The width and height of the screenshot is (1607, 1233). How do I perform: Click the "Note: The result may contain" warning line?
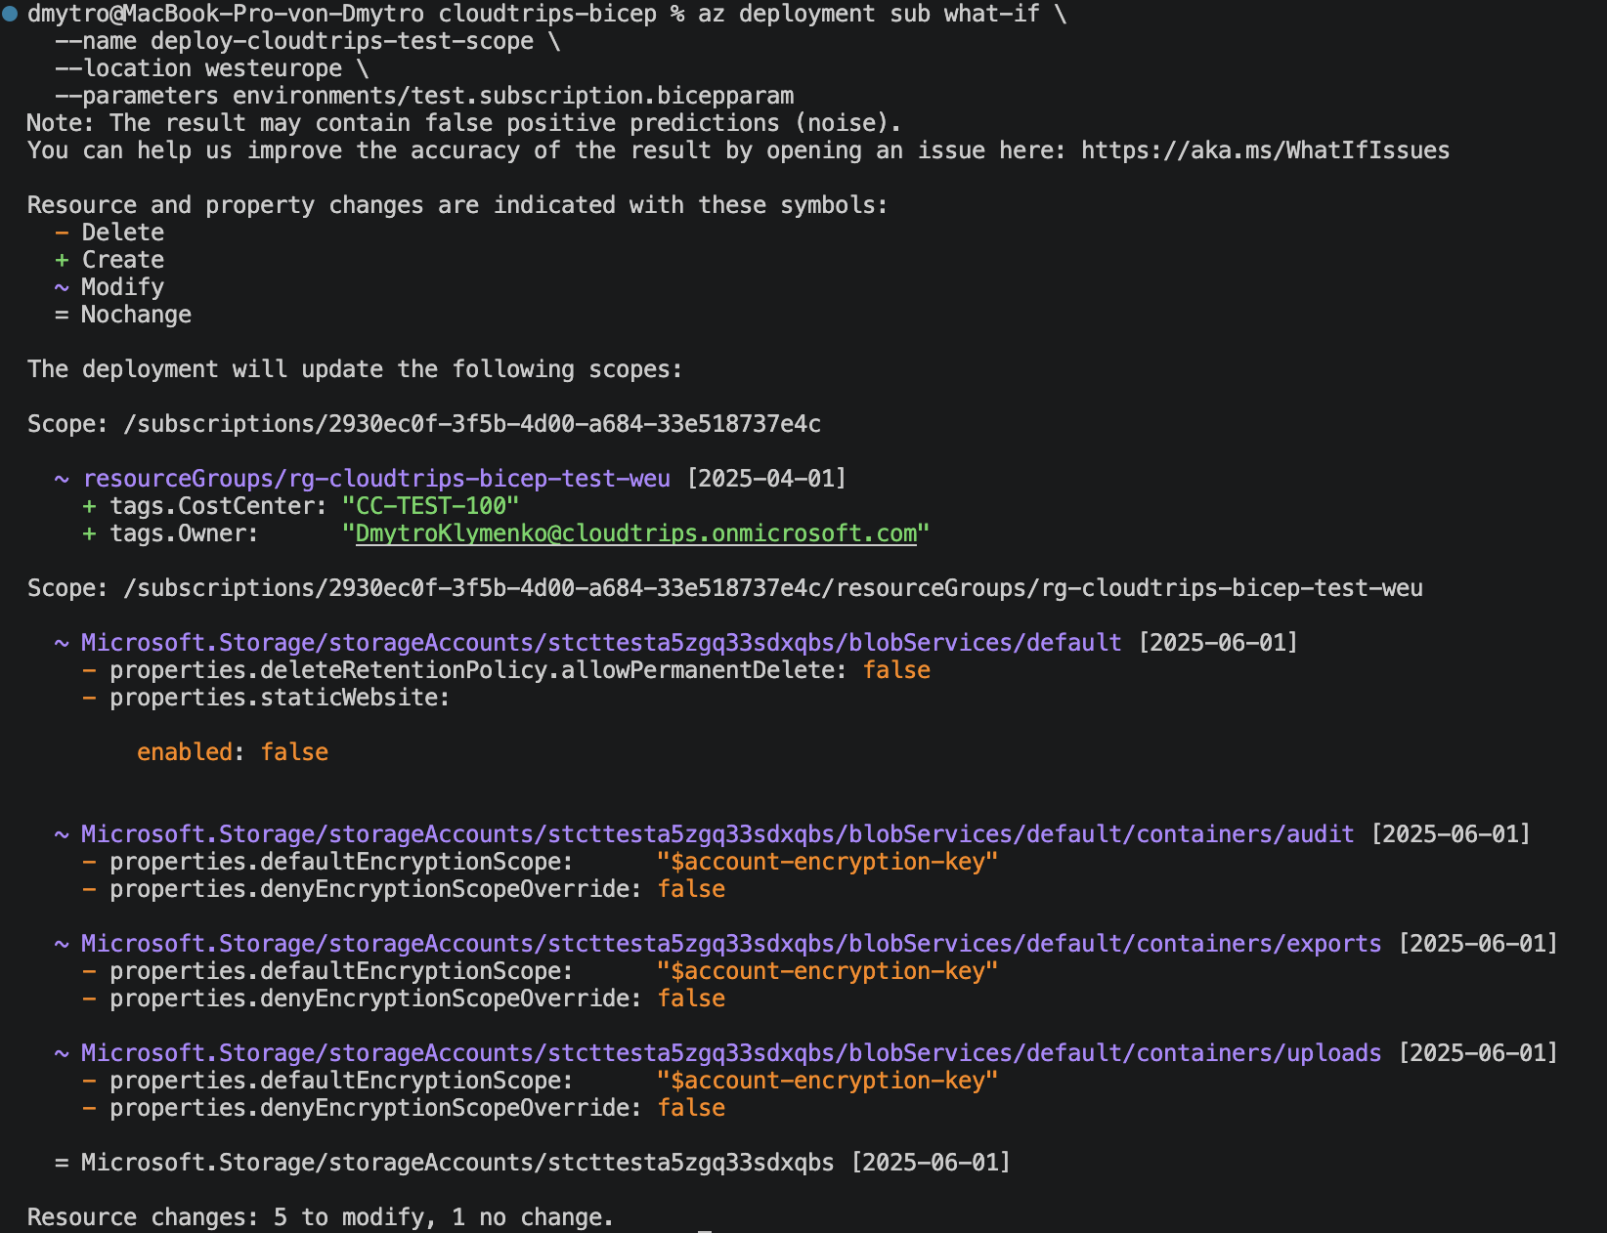[x=464, y=123]
